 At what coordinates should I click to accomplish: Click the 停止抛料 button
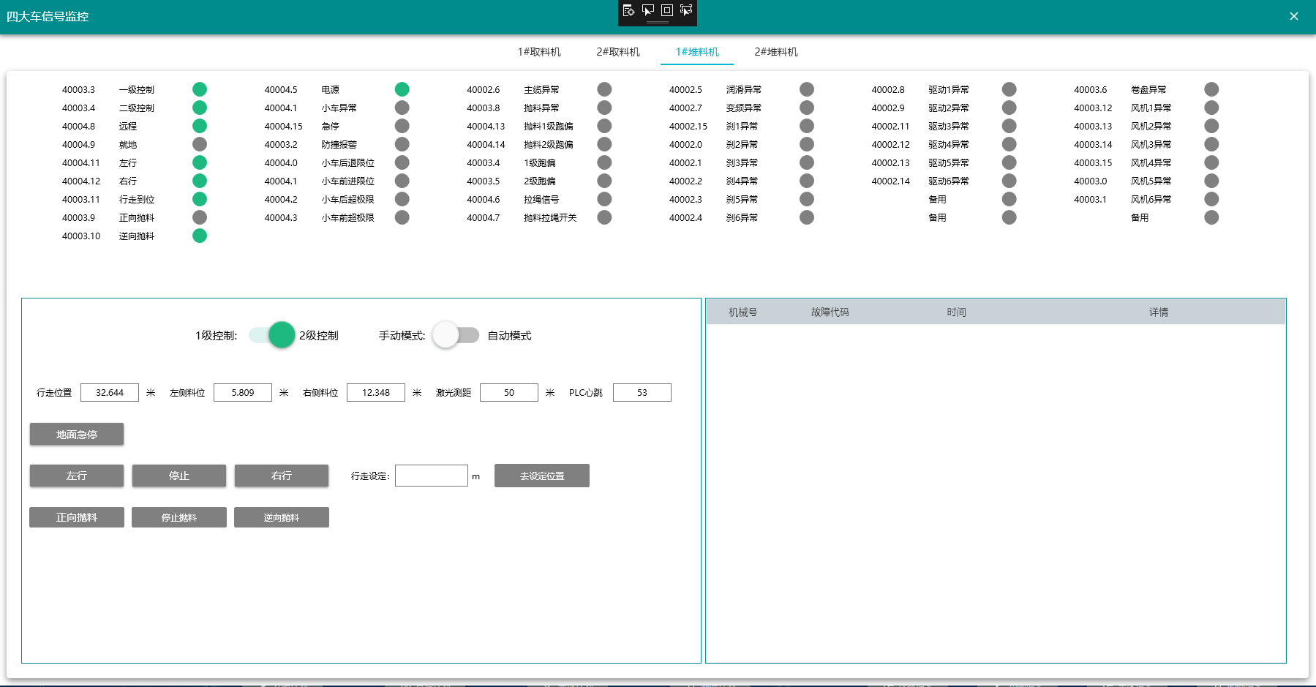click(179, 517)
